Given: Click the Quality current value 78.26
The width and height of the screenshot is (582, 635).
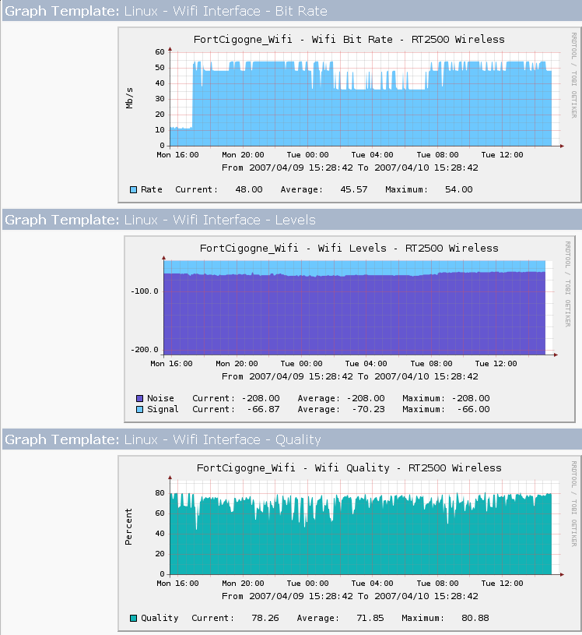Looking at the screenshot, I should pos(265,618).
